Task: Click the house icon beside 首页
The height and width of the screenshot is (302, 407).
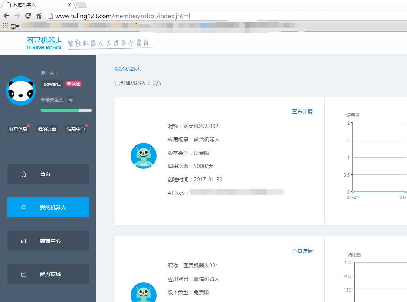Action: click(24, 174)
